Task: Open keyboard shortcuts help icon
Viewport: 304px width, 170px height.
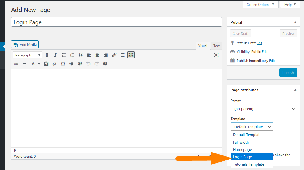Action: point(105,64)
